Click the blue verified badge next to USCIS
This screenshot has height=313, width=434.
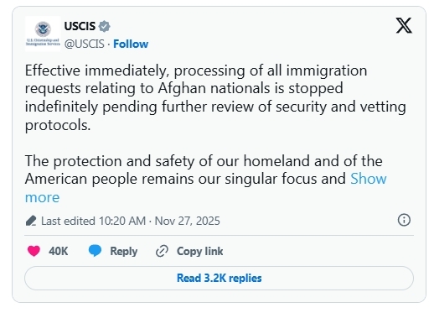pyautogui.click(x=105, y=26)
